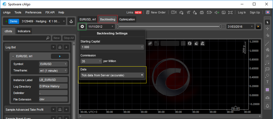The height and width of the screenshot is (119, 273).
Task: Select the crosshair tool
Action: coord(267,29)
